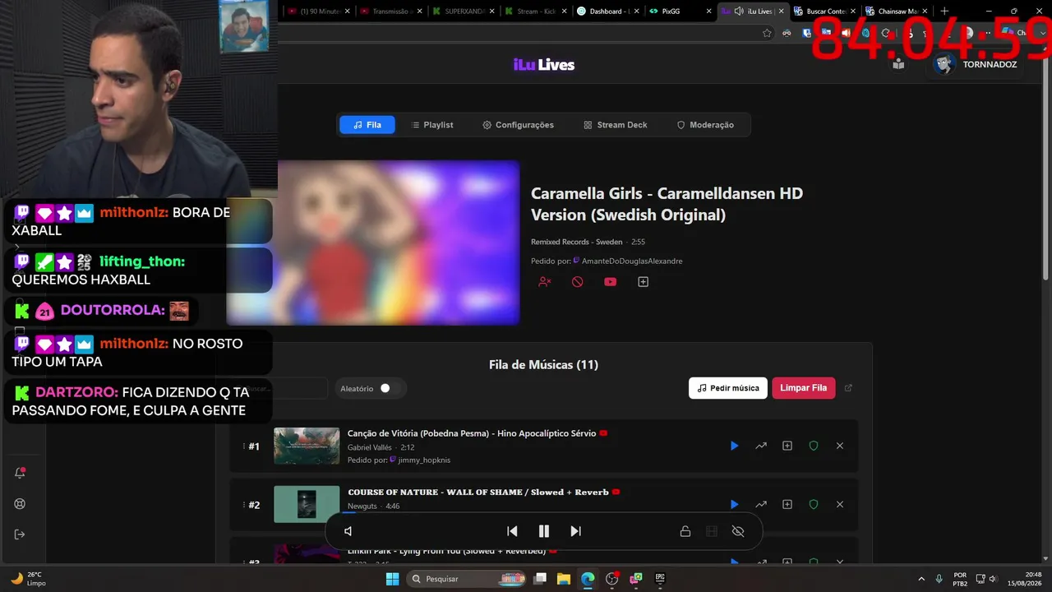Viewport: 1052px width, 592px height.
Task: Click the song title Canção de Vitória
Action: tap(472, 433)
